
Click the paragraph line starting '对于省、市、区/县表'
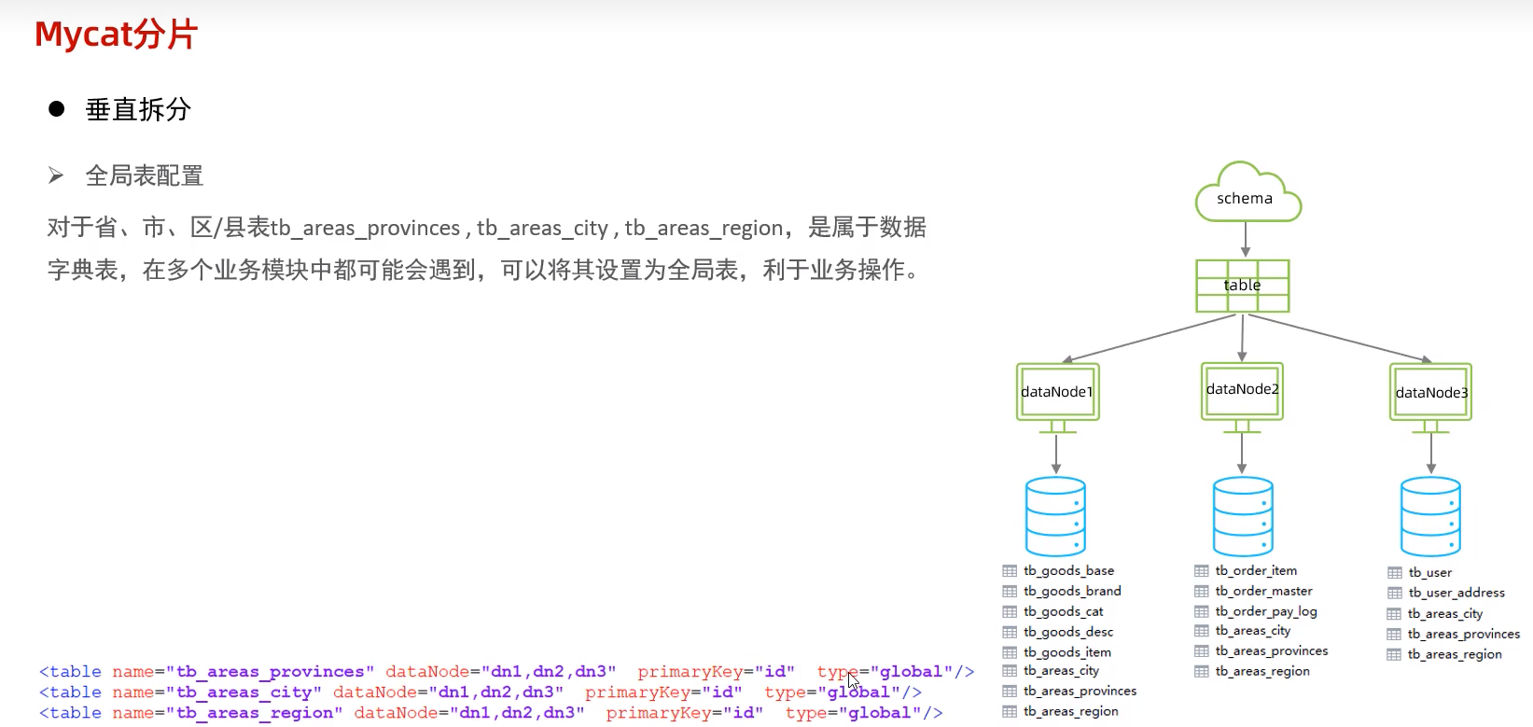pos(487,228)
